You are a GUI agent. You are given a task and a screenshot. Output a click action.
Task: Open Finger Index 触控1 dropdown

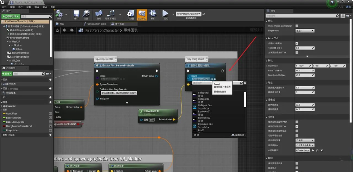click(305, 31)
